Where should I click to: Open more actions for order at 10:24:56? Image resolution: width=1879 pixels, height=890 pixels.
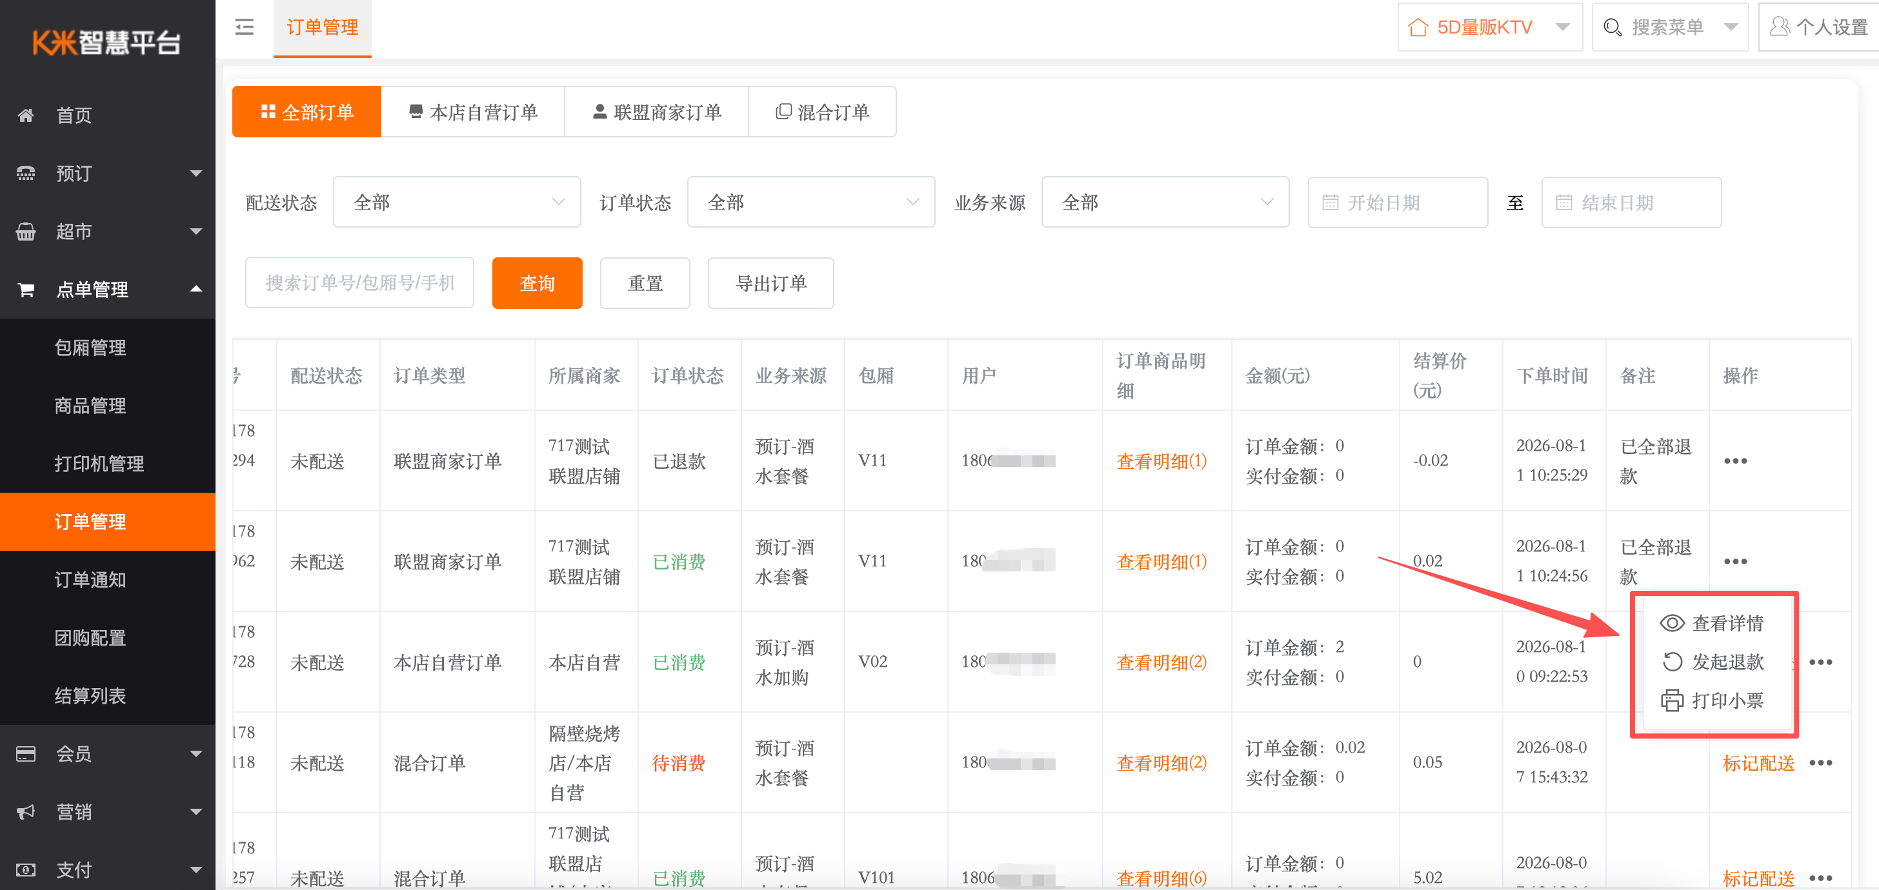coord(1735,561)
